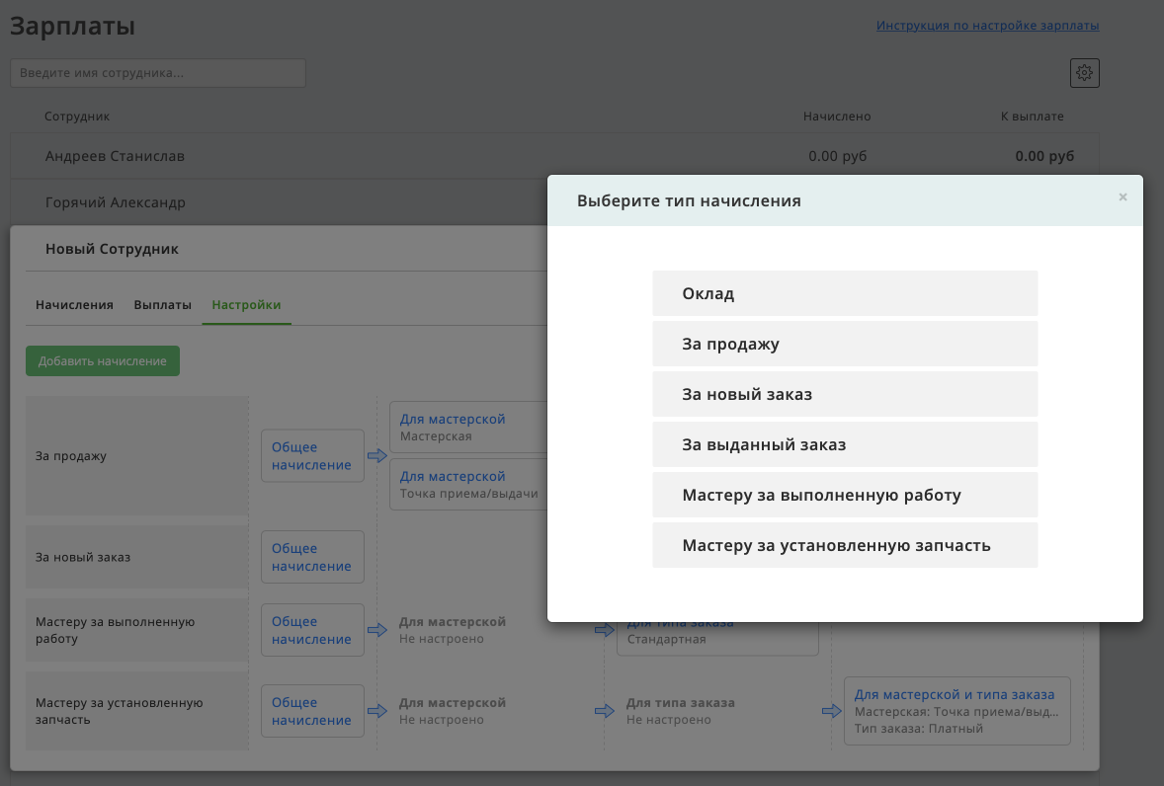Select employee row Андреев Станислав

554,156
